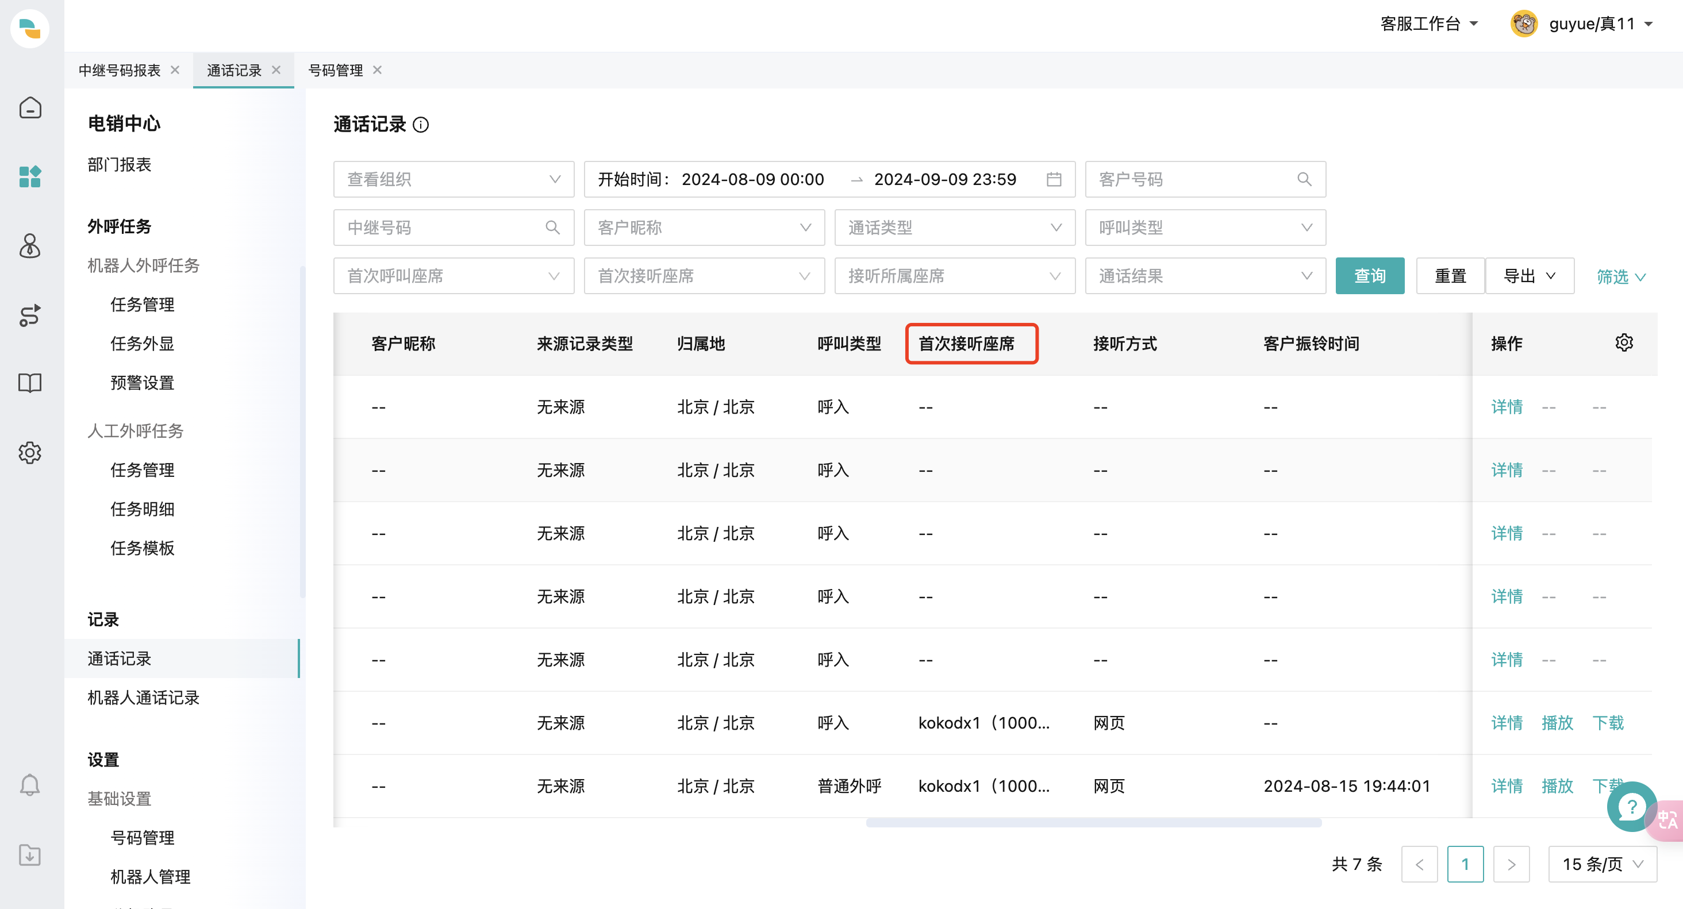Click the search icon in 客户号码 field
The height and width of the screenshot is (909, 1683).
[x=1304, y=180]
